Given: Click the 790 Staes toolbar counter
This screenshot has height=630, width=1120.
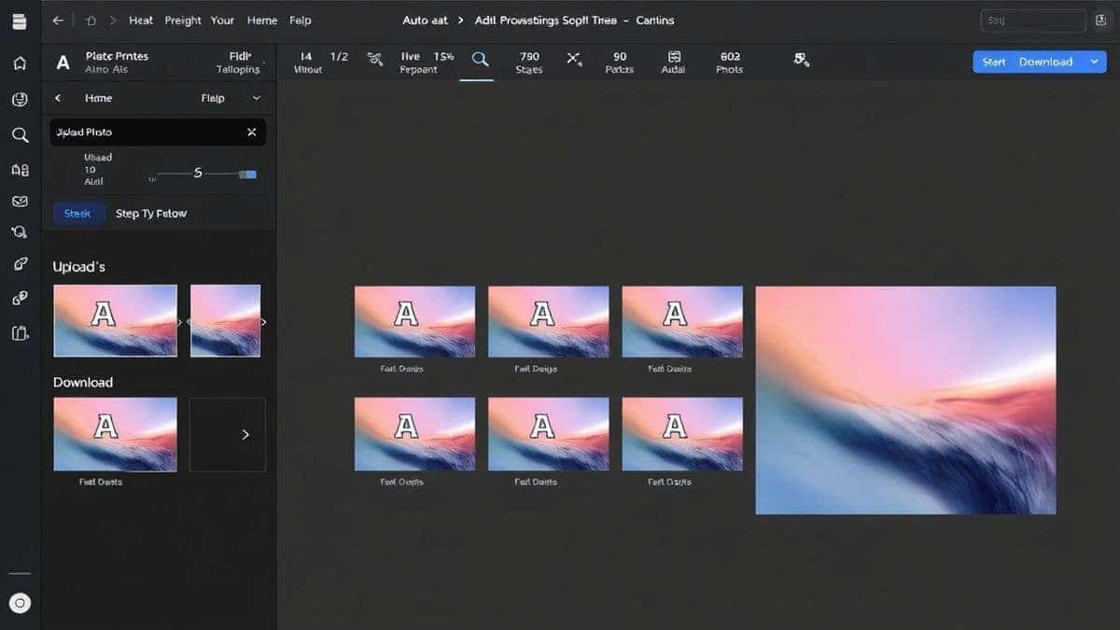Looking at the screenshot, I should click(529, 63).
